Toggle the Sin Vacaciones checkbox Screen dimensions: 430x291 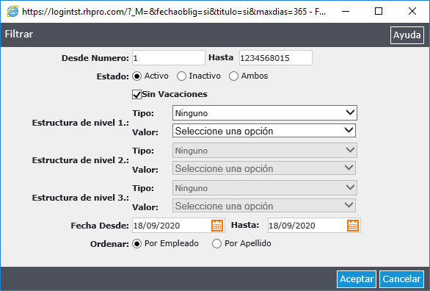click(x=136, y=95)
